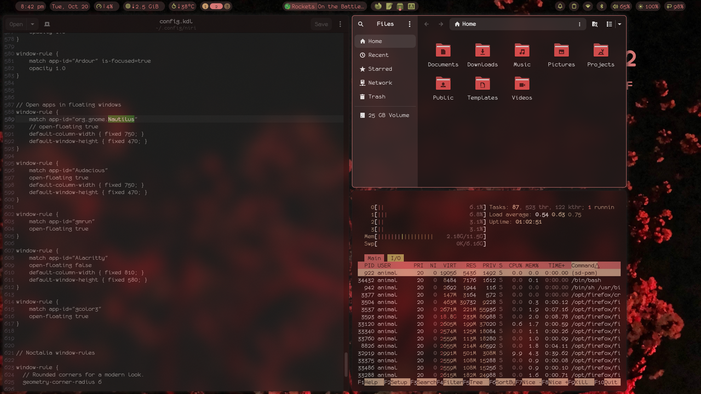Open Recent in Files sidebar
The image size is (701, 394).
[x=385, y=55]
